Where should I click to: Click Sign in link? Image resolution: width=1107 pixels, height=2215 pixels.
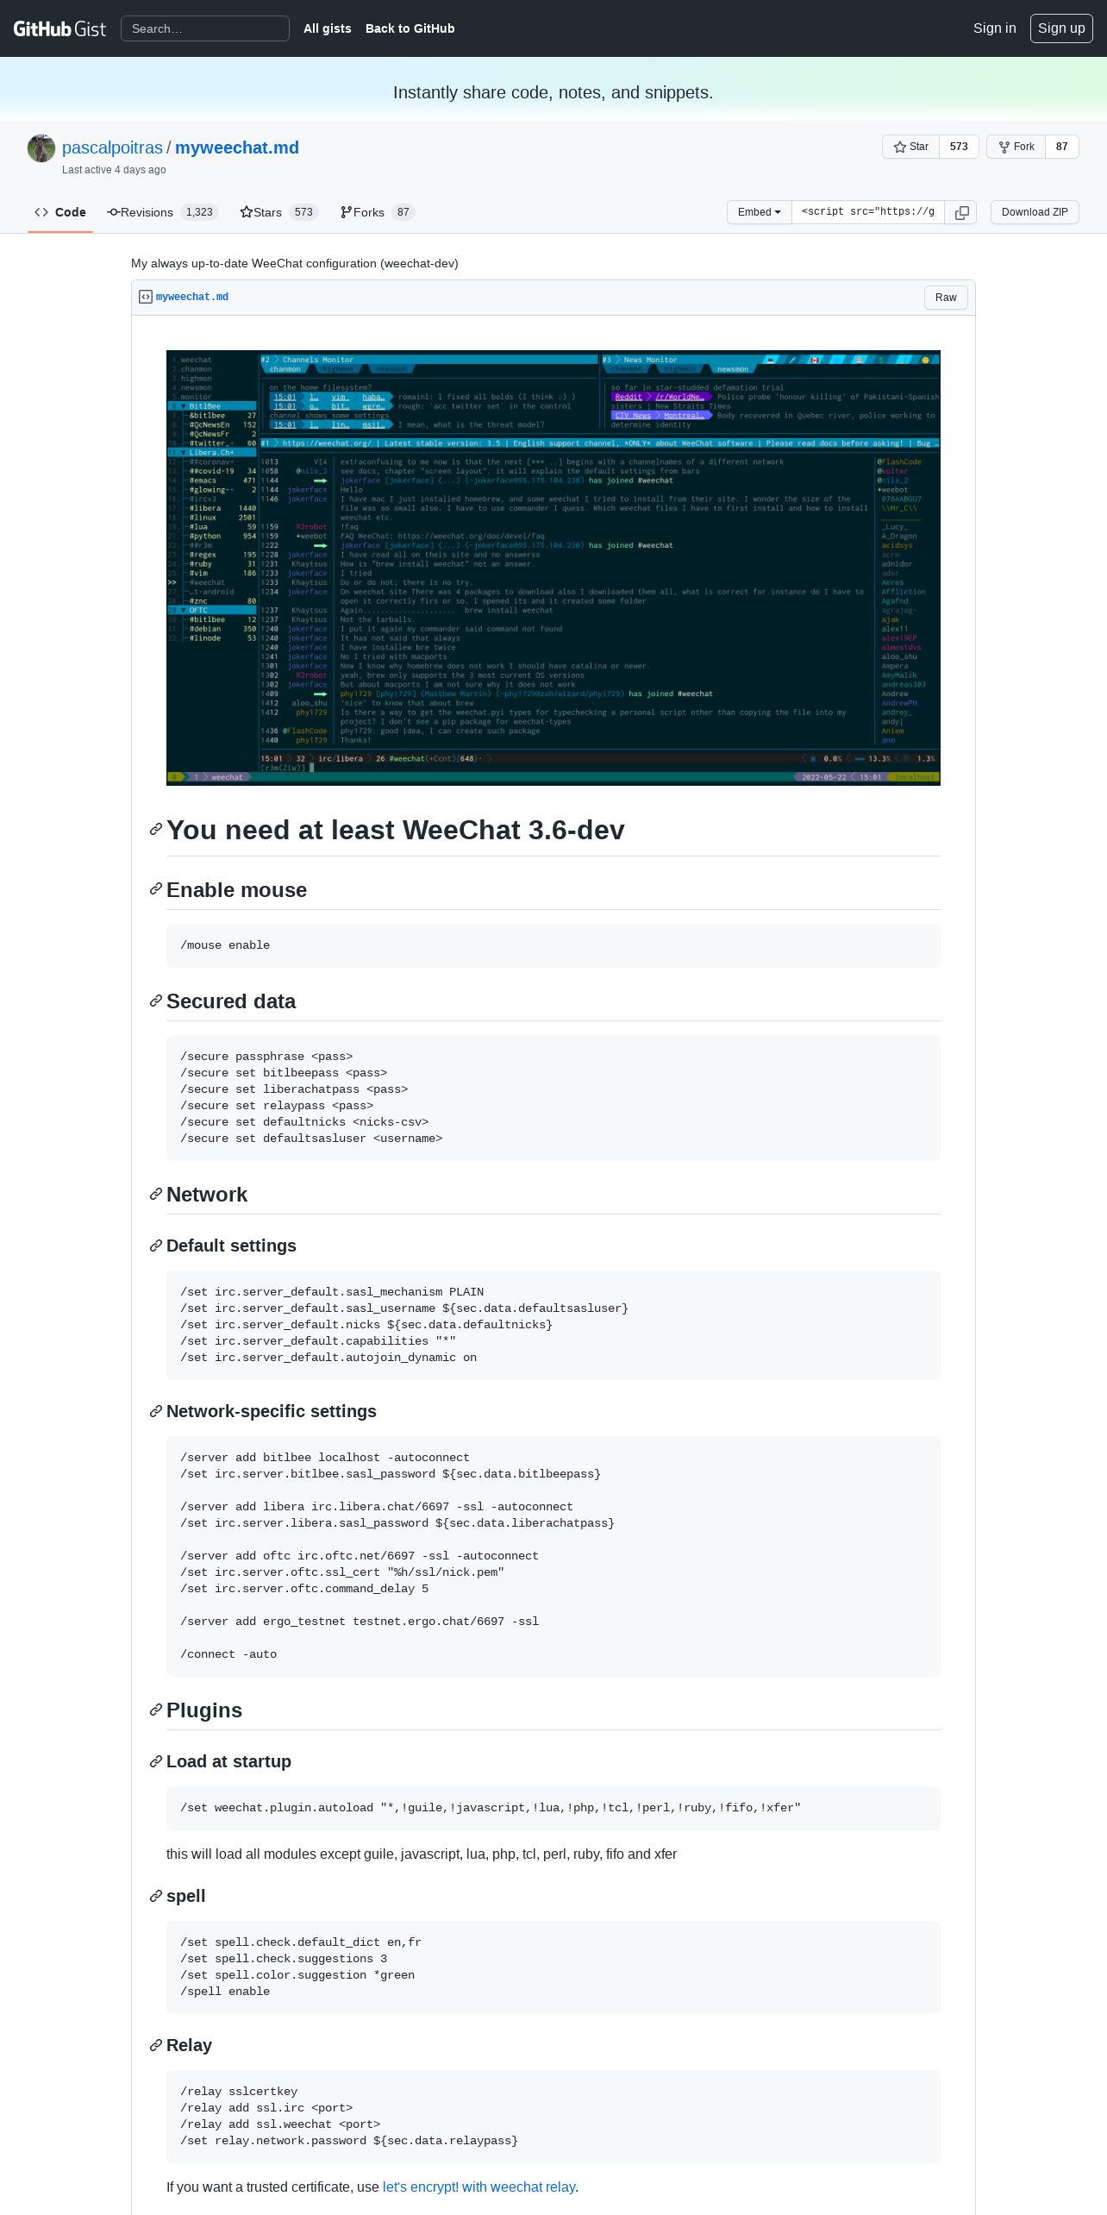click(994, 28)
